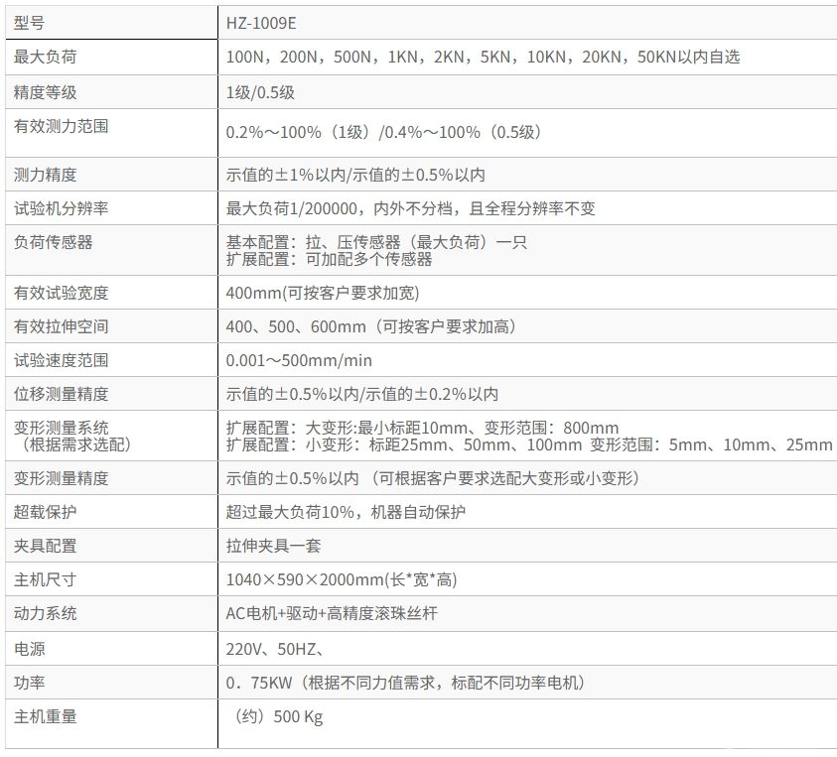Click the 位移测量精度 label
837x757 pixels.
point(61,394)
